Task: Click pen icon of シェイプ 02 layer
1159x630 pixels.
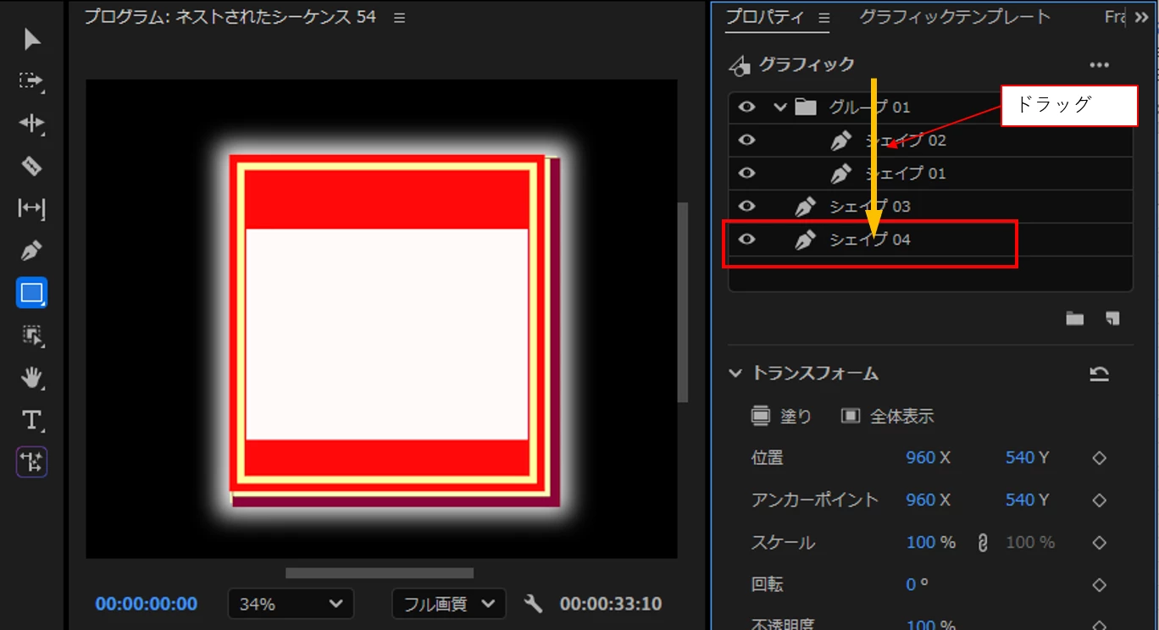Action: click(840, 141)
